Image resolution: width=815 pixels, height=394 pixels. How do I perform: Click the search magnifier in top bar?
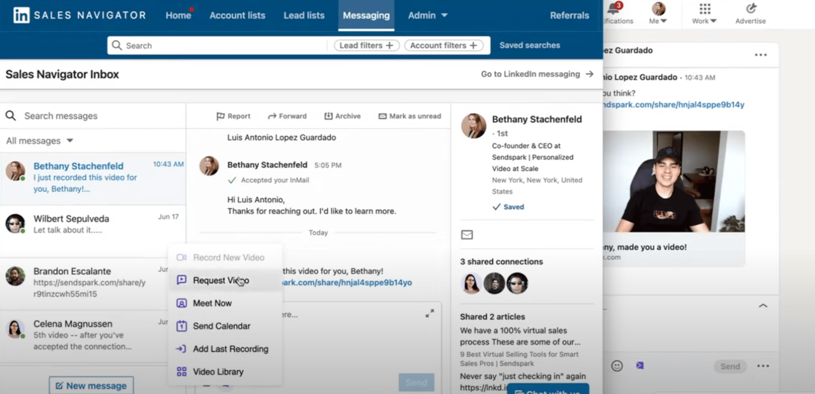pyautogui.click(x=117, y=45)
